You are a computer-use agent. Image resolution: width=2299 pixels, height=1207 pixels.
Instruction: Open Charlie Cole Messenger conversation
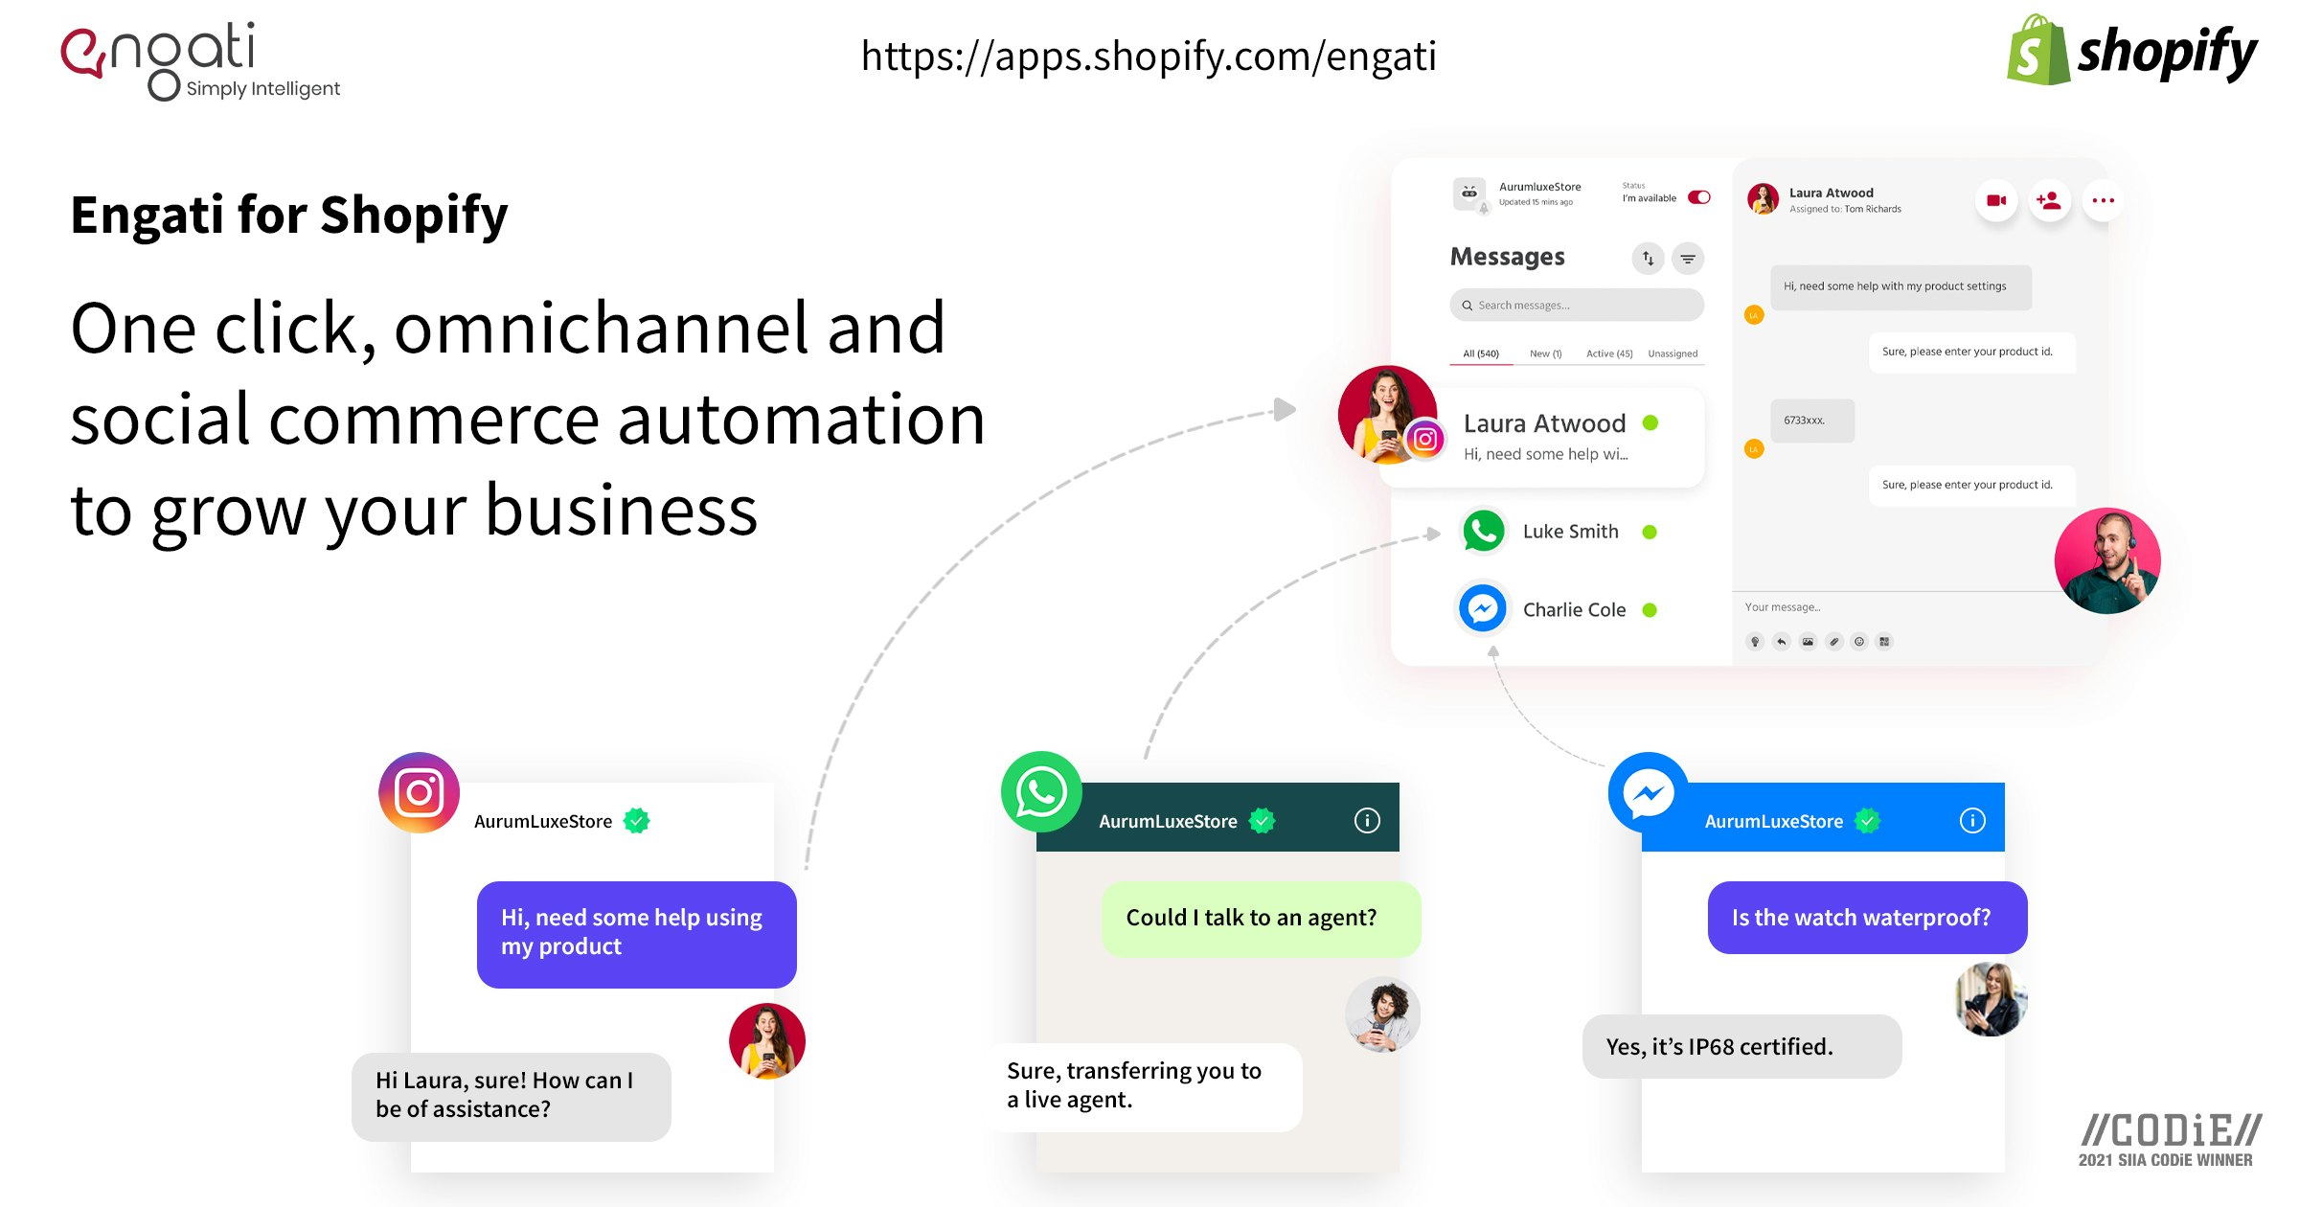click(1571, 610)
